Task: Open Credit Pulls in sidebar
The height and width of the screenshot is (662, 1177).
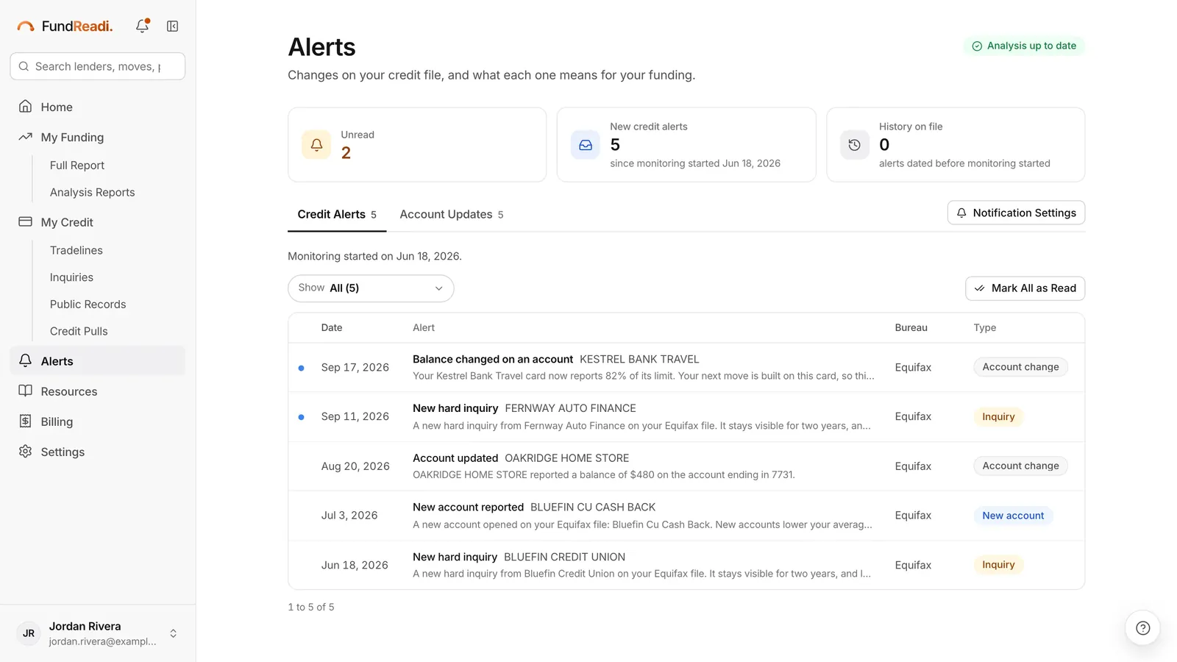Action: 79,331
